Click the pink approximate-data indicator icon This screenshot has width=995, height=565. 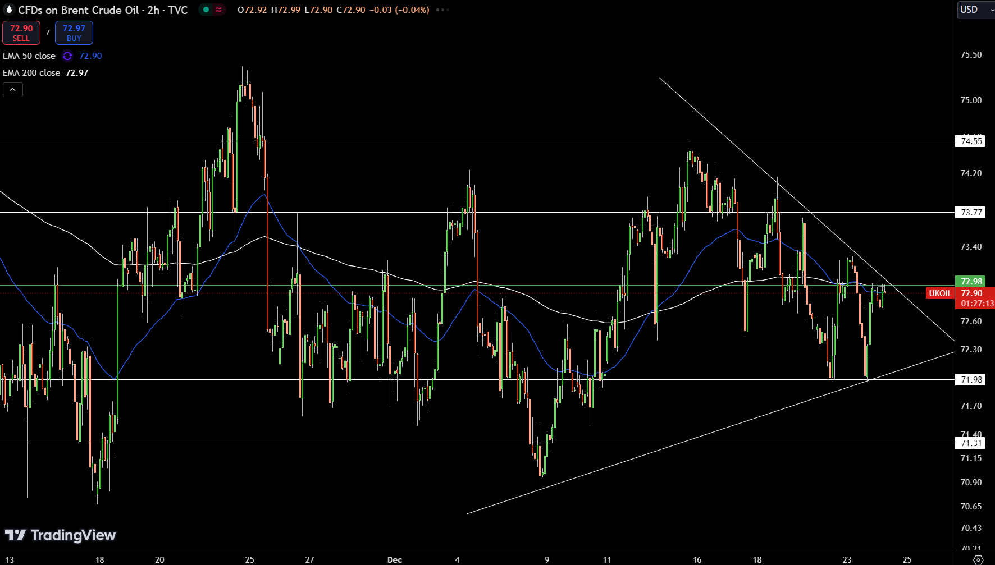coord(218,10)
